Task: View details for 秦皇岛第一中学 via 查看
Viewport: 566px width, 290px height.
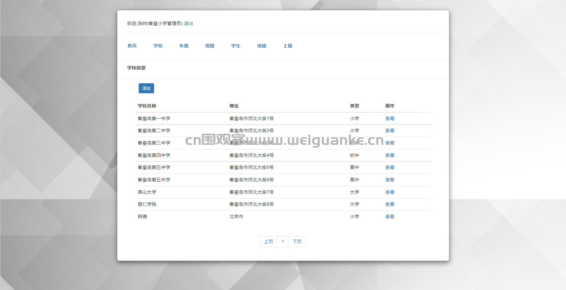Action: pos(390,119)
